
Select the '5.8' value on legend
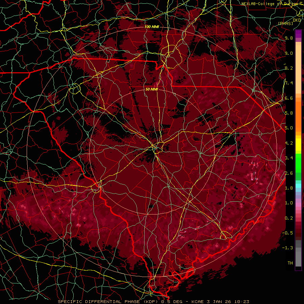click(x=289, y=113)
